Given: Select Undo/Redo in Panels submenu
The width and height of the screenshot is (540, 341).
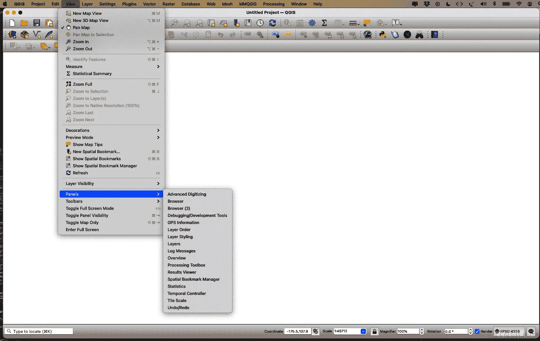Looking at the screenshot, I should pyautogui.click(x=198, y=307).
